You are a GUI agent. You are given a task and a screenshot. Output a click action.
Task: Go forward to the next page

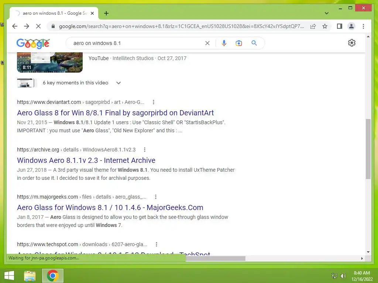tap(27, 26)
